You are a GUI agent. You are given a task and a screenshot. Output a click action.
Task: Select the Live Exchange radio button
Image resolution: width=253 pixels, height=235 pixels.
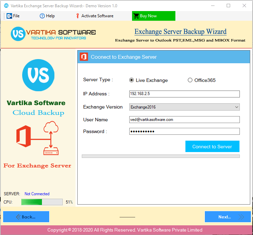pos(131,80)
